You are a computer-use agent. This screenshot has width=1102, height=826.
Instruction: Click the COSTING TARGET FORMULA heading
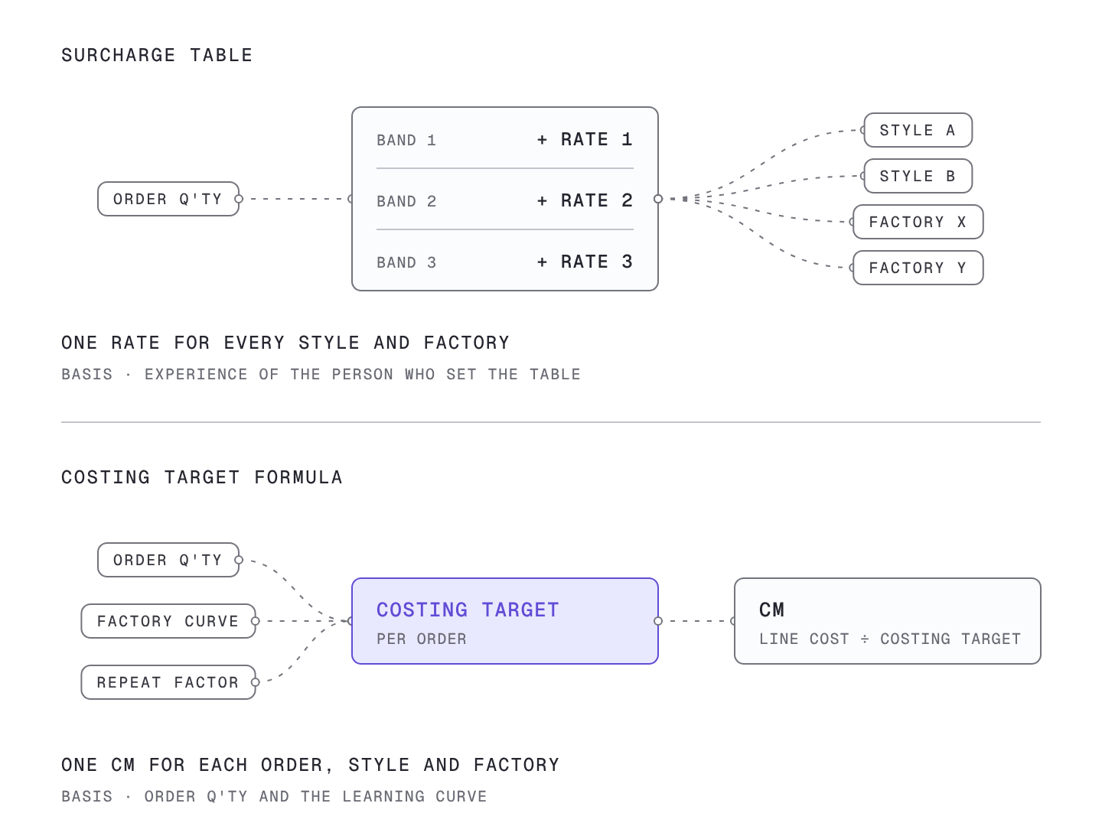pos(202,477)
